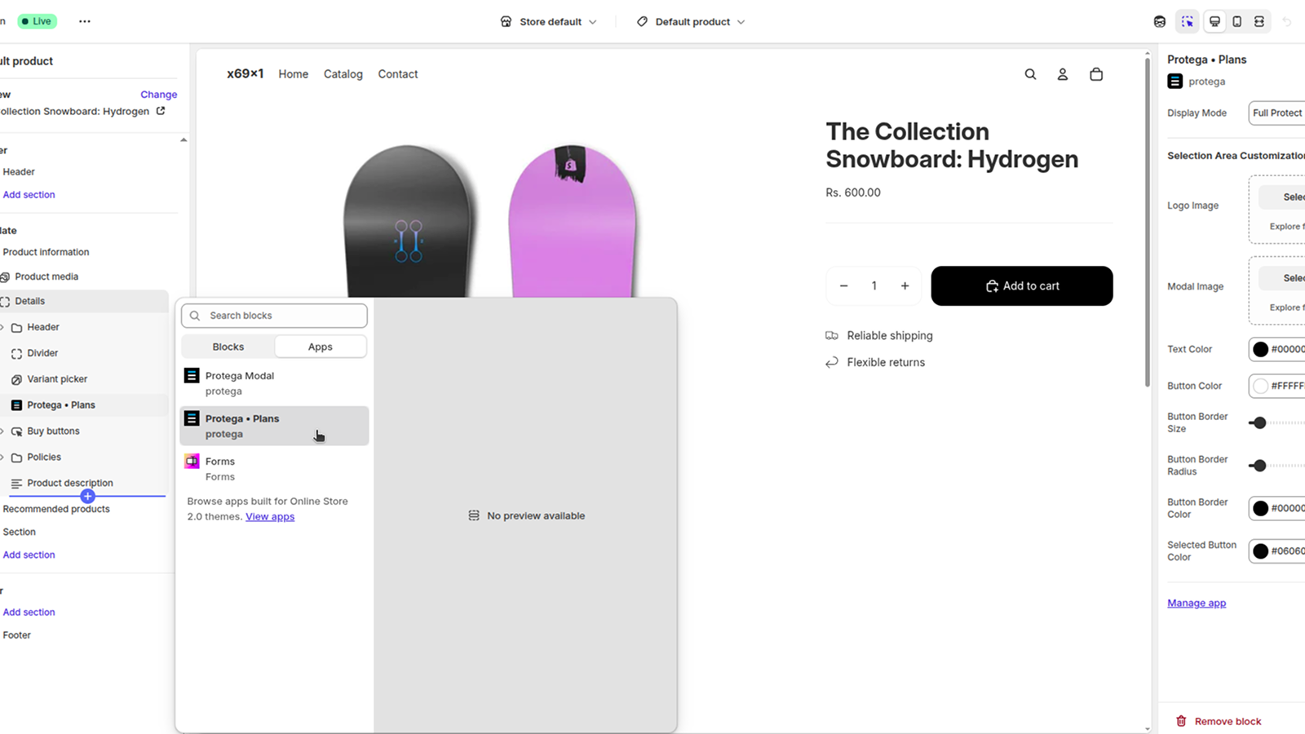Open the three-dots more actions menu
This screenshot has height=734, width=1305.
(85, 21)
